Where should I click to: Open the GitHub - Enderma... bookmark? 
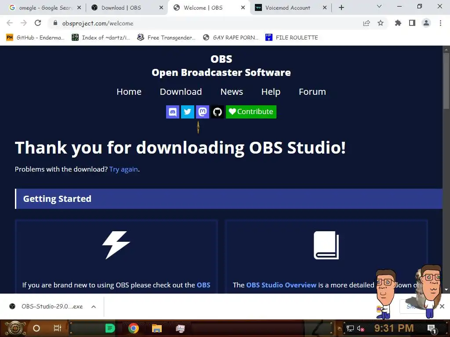(x=35, y=38)
